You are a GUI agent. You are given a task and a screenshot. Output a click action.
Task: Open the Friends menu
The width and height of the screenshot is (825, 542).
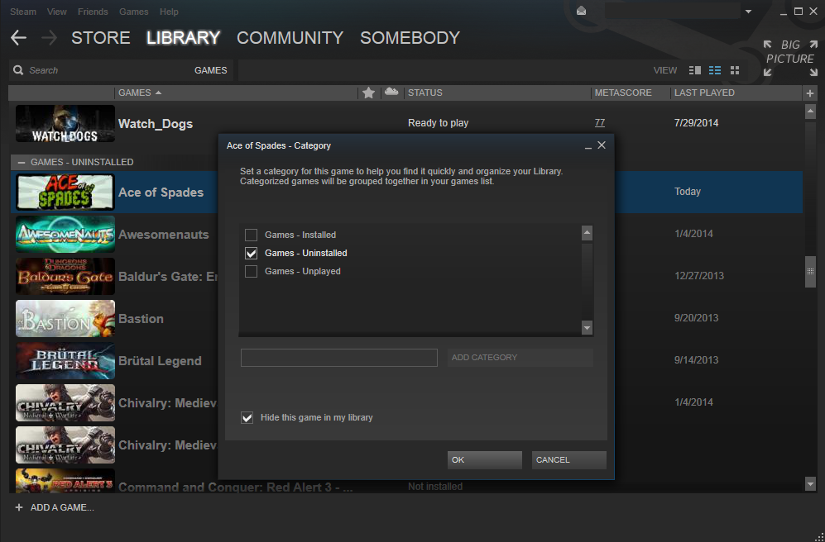pos(93,12)
